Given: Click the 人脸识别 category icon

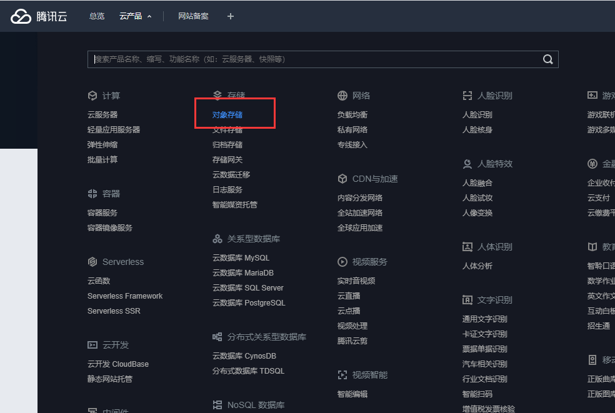Looking at the screenshot, I should pyautogui.click(x=467, y=96).
